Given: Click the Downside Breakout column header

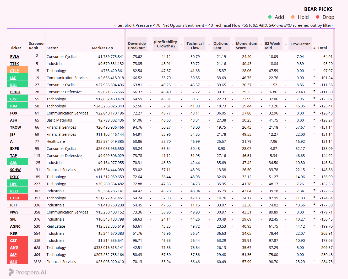Looking at the screenshot, I should point(137,46).
